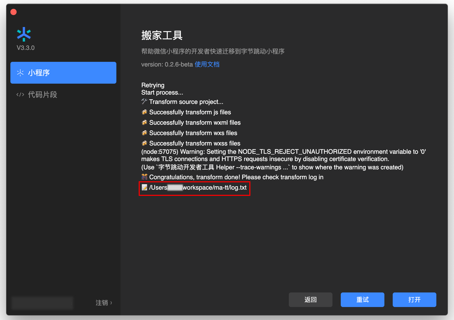Click the log.txt file path line
Viewport: 454px width, 320px height.
(194, 188)
